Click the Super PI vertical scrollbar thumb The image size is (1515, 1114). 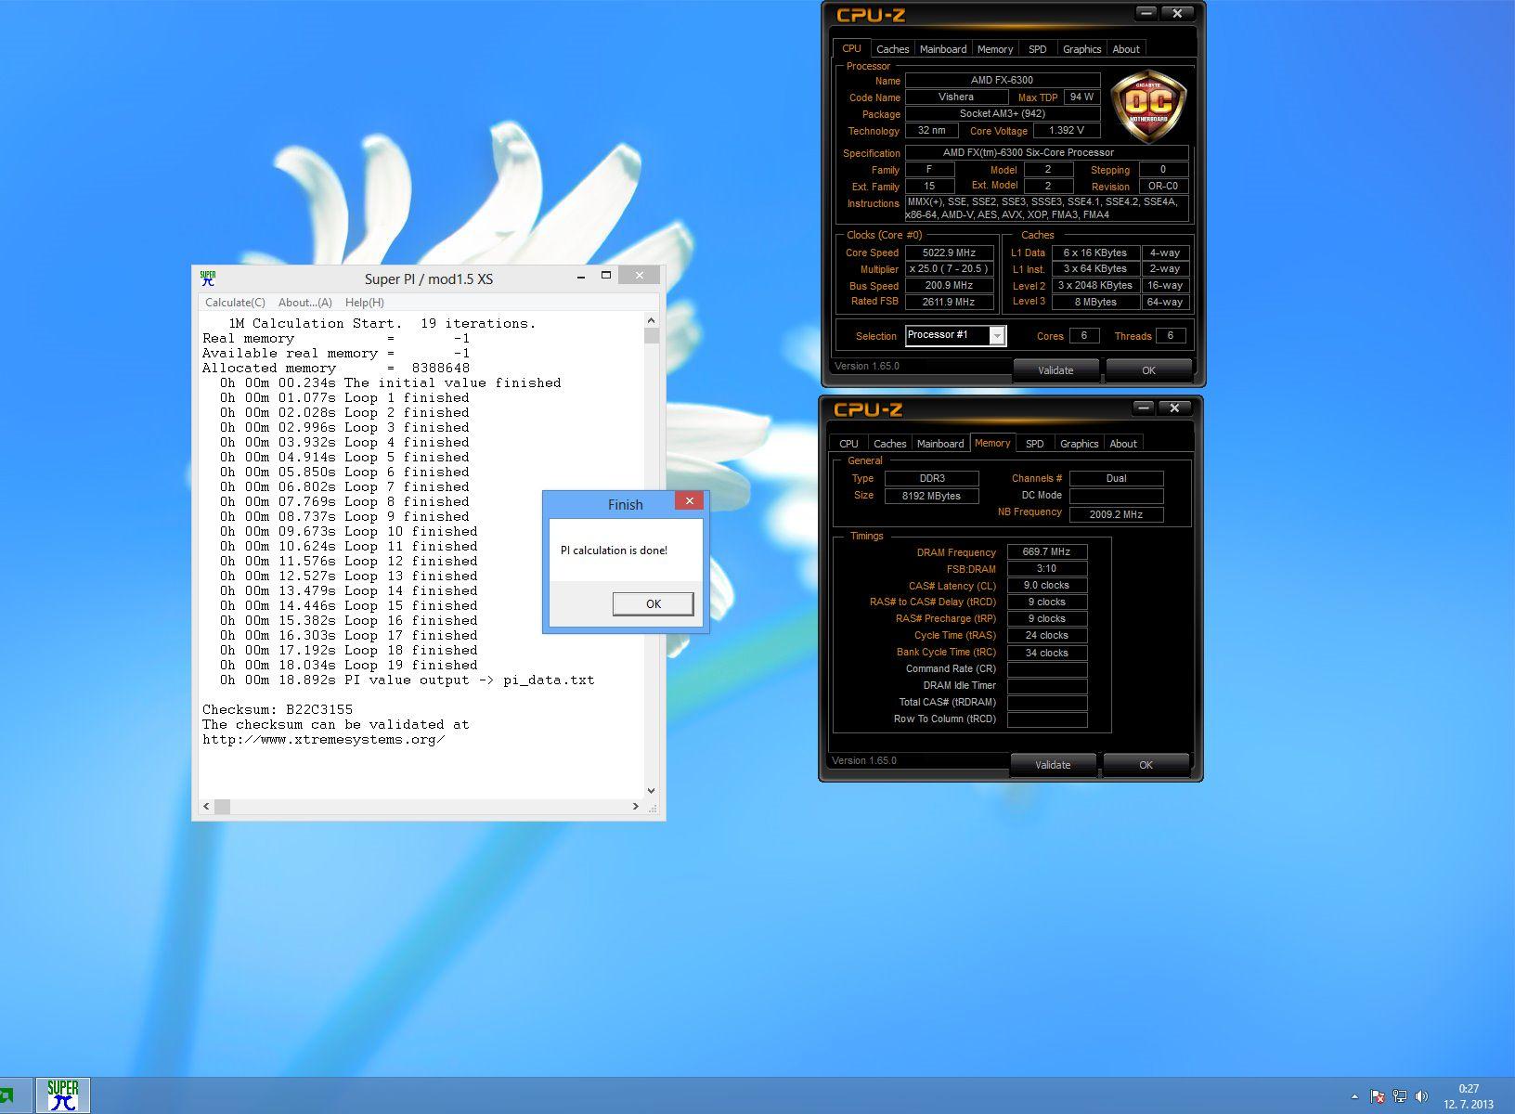[651, 336]
